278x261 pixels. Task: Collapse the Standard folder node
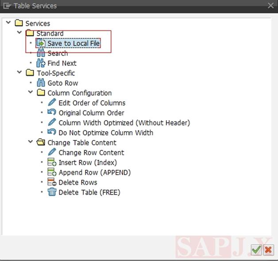pos(19,33)
